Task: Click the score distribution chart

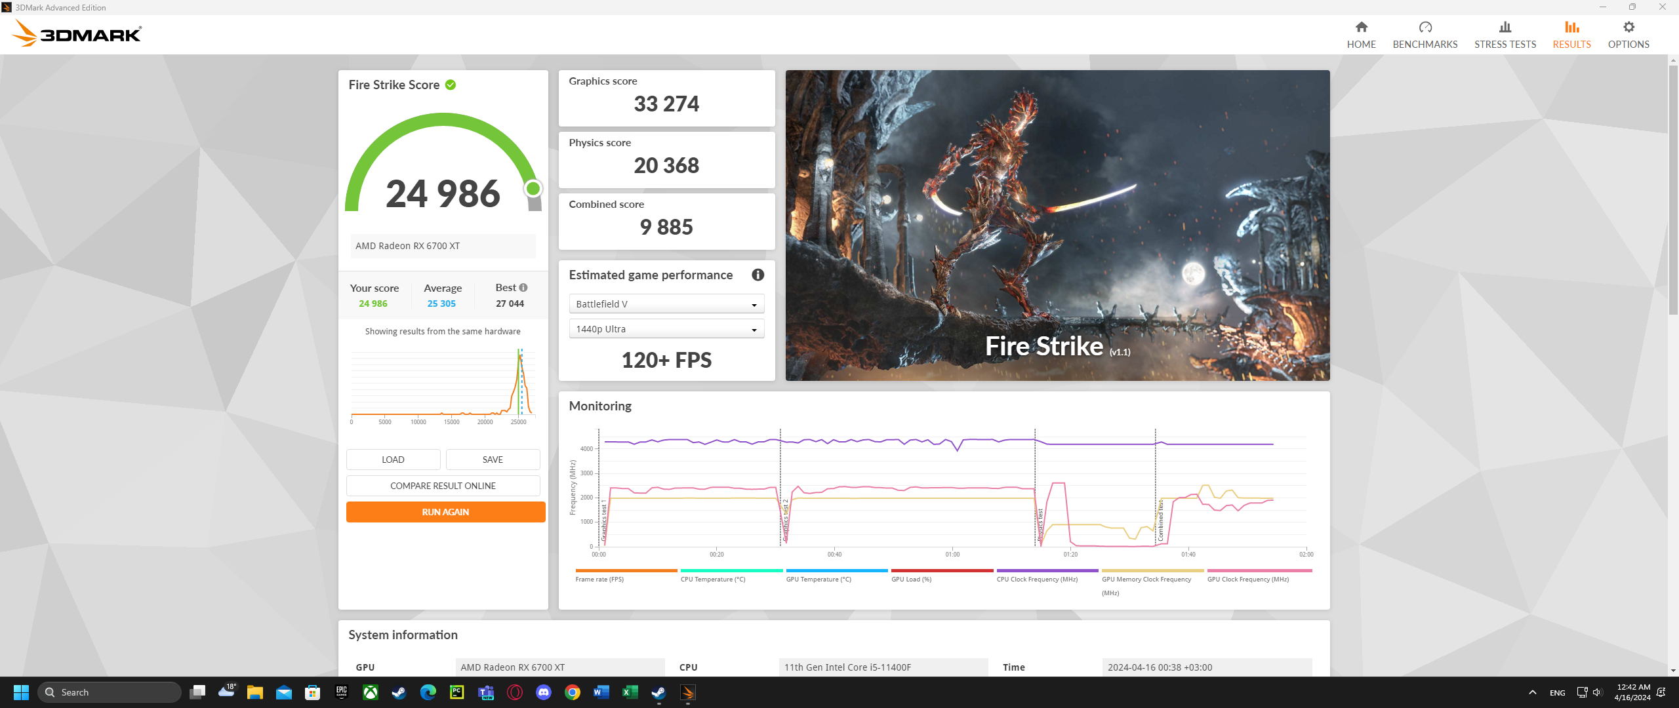Action: coord(443,387)
